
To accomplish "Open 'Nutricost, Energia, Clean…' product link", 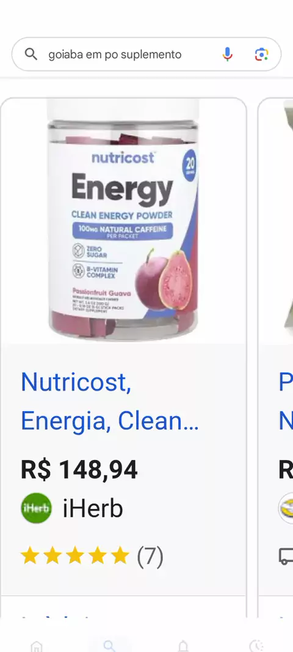I will (x=110, y=401).
